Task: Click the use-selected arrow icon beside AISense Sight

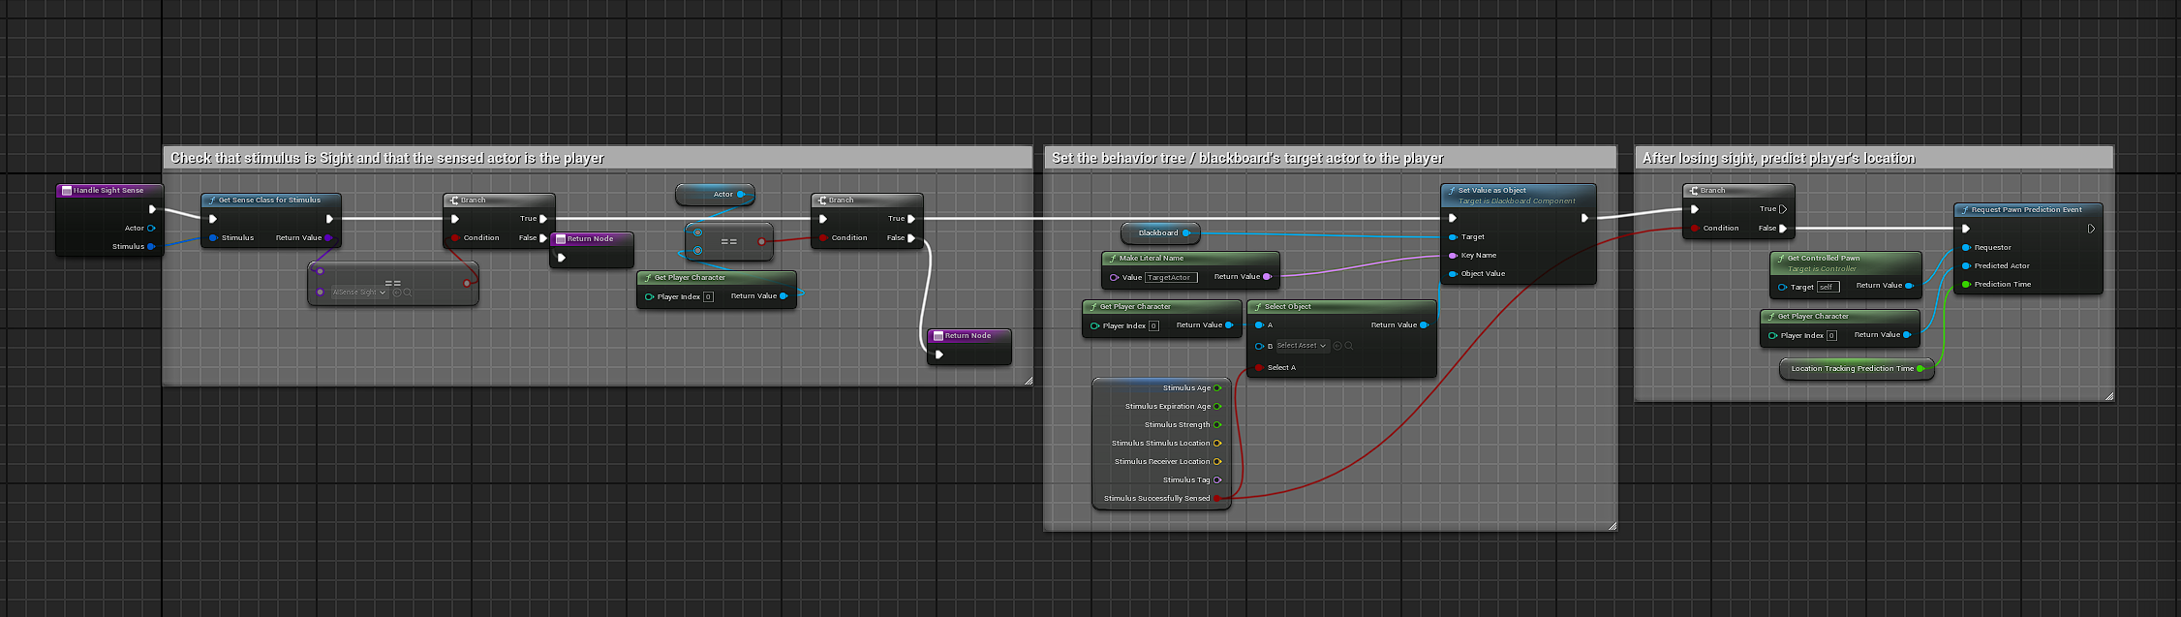Action: point(397,293)
